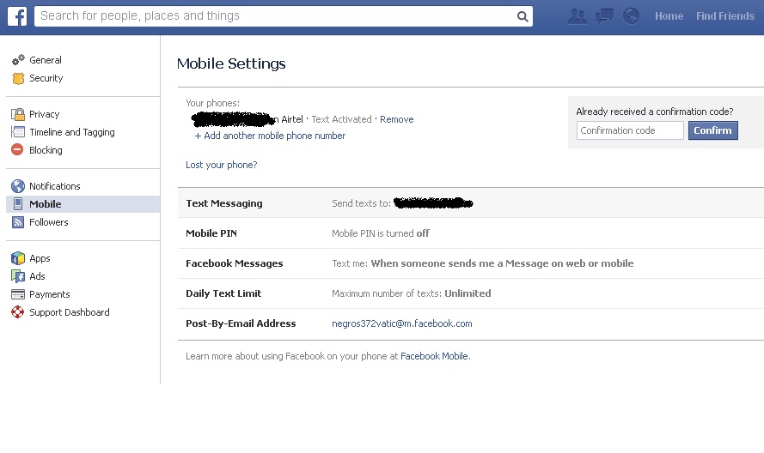The width and height of the screenshot is (764, 453).
Task: Select the Mobile settings entry
Action: (83, 204)
